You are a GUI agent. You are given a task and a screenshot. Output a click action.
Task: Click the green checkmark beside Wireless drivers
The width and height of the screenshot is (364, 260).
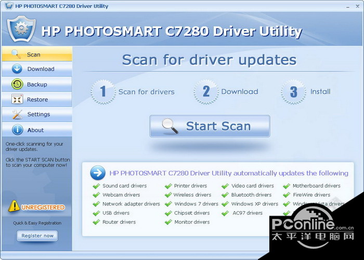pos(168,195)
